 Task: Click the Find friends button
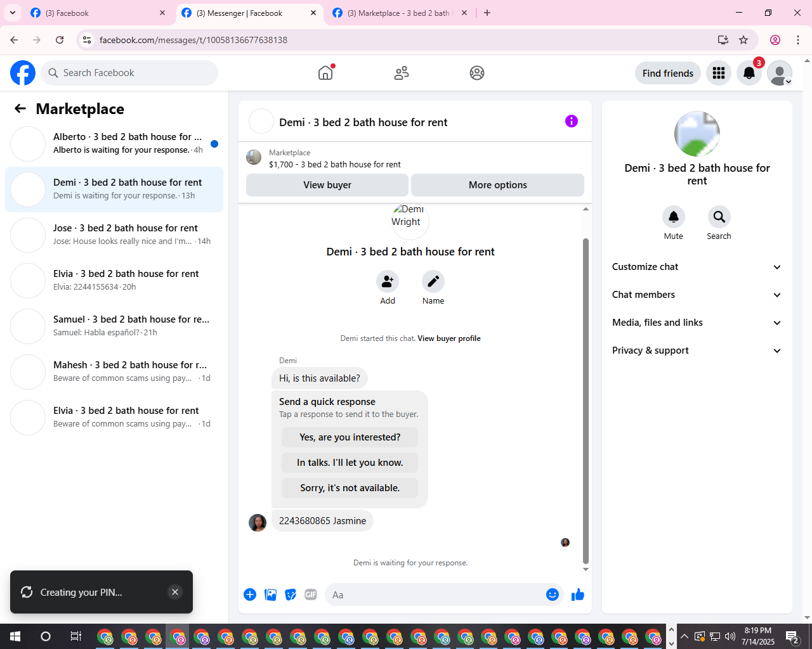point(668,73)
